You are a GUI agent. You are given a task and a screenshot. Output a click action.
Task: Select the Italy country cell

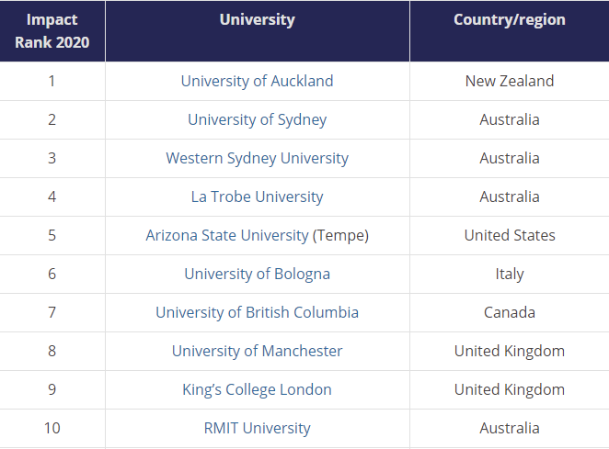point(509,274)
